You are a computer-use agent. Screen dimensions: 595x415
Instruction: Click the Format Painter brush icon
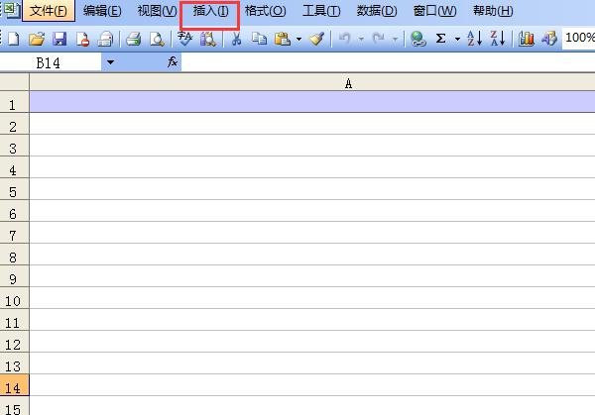pos(316,39)
